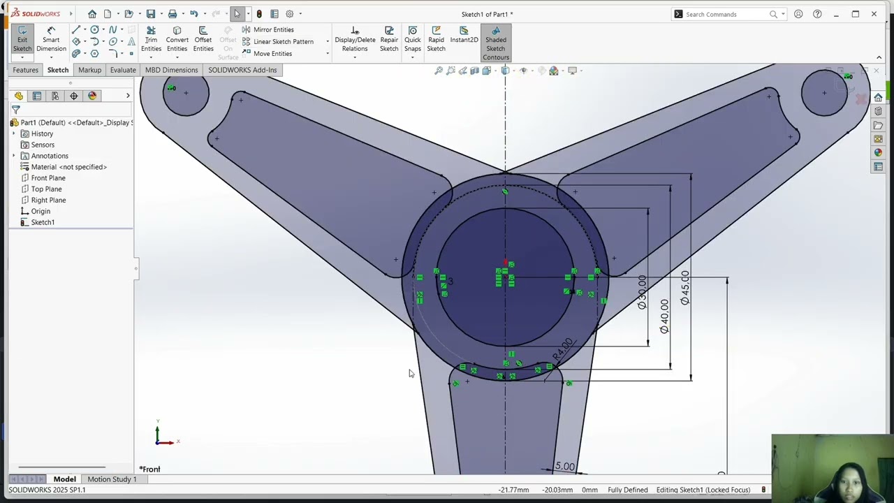This screenshot has width=894, height=503.
Task: Activate the Smart Dimension tool
Action: [x=51, y=39]
